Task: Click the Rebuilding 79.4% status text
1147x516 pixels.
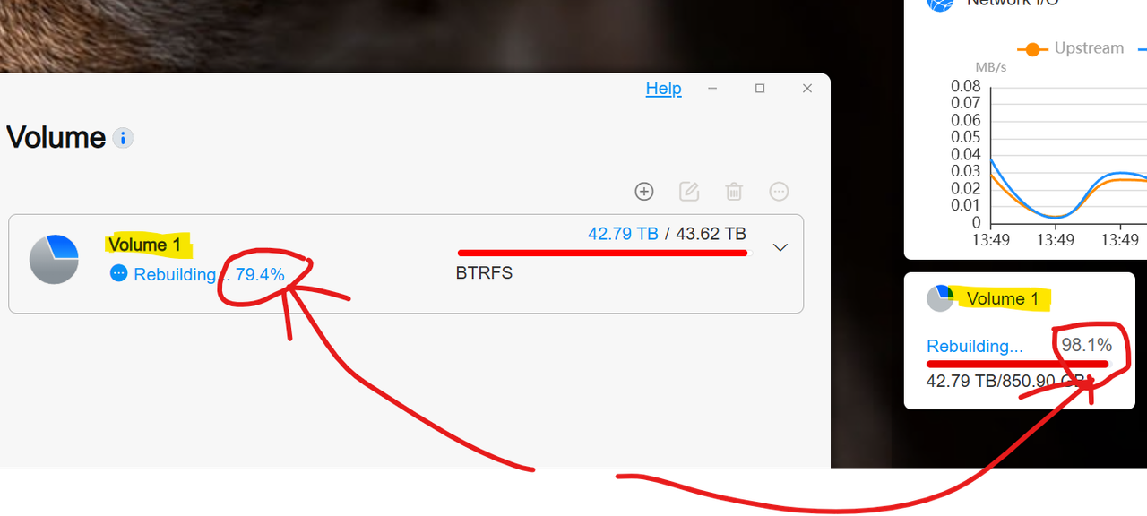Action: [x=209, y=274]
